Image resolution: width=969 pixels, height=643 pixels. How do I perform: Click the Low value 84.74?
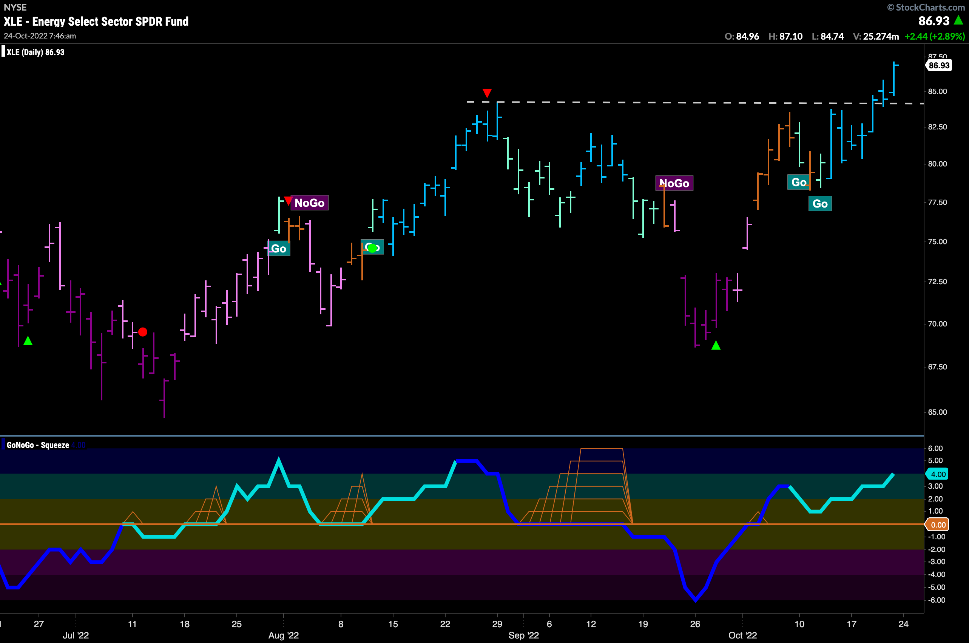832,36
